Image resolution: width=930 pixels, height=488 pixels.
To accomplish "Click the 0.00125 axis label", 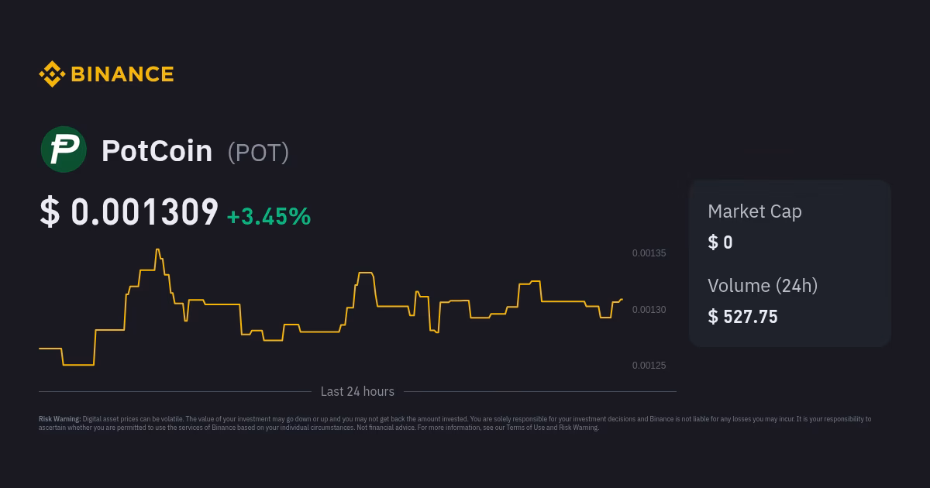I will pos(649,365).
